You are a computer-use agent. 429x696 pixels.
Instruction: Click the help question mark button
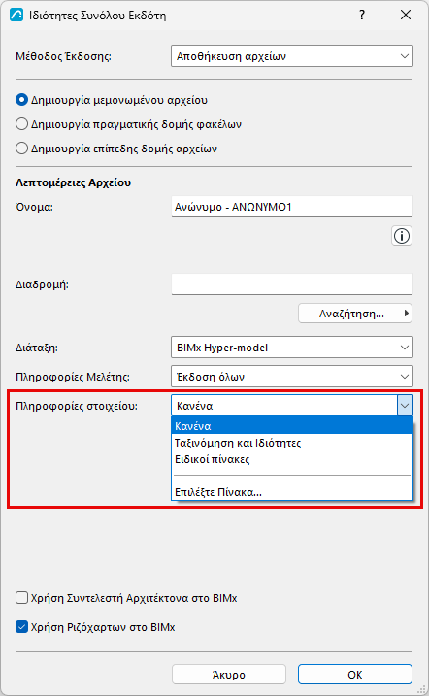coord(362,16)
